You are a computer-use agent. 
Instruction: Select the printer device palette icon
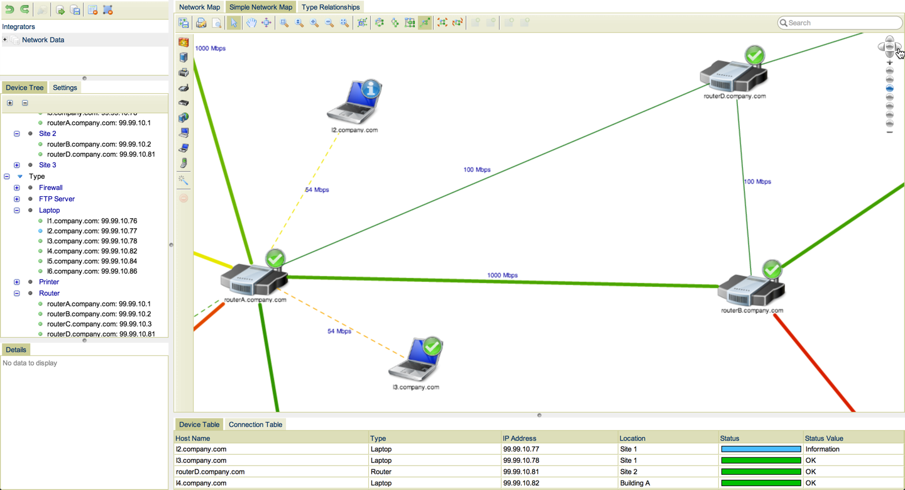point(184,72)
